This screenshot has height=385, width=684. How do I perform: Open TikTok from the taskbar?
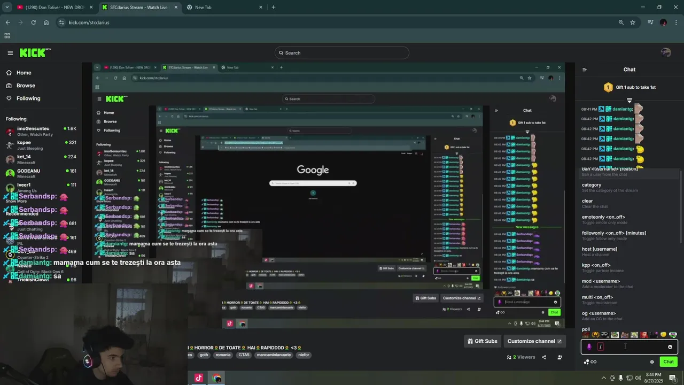(x=199, y=378)
